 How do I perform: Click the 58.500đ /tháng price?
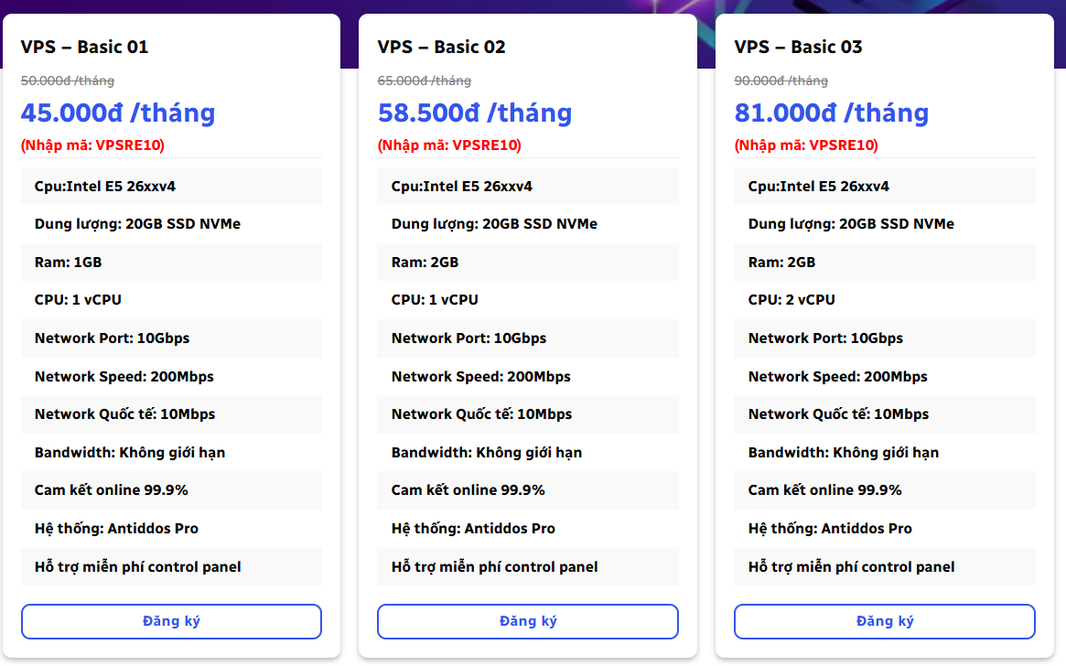coord(475,113)
